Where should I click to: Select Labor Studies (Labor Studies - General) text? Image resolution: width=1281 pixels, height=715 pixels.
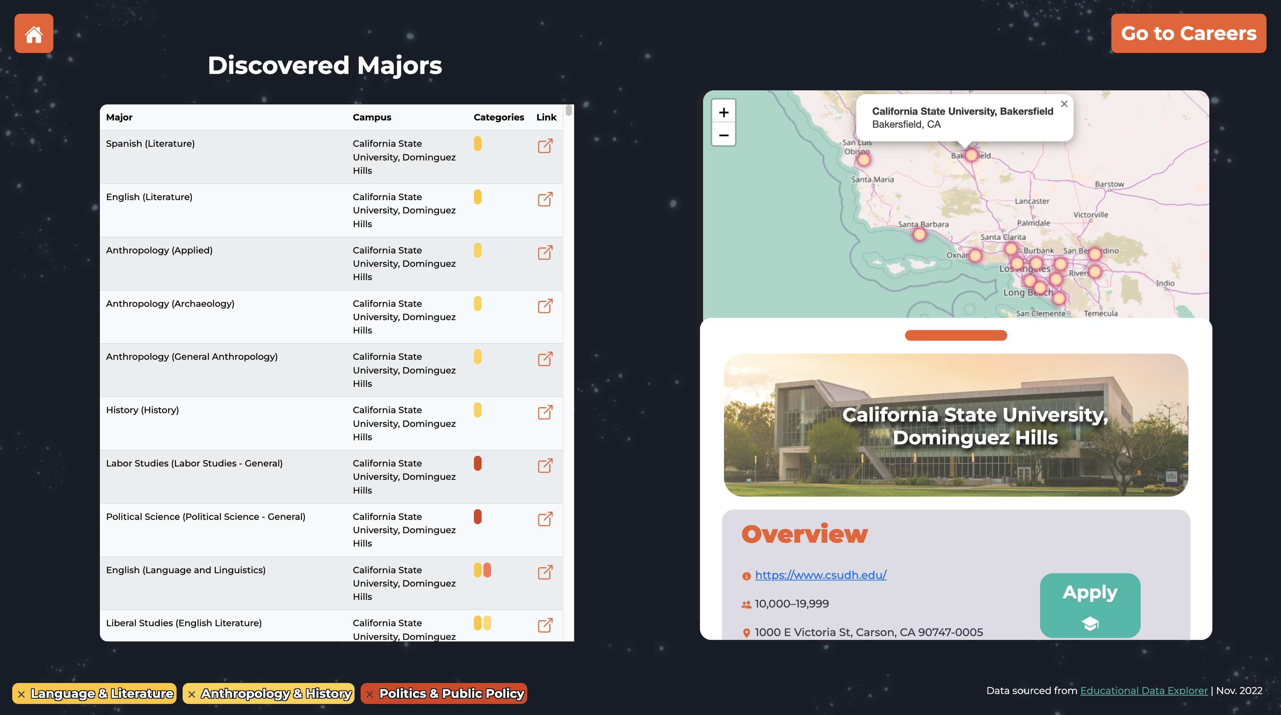click(x=194, y=463)
